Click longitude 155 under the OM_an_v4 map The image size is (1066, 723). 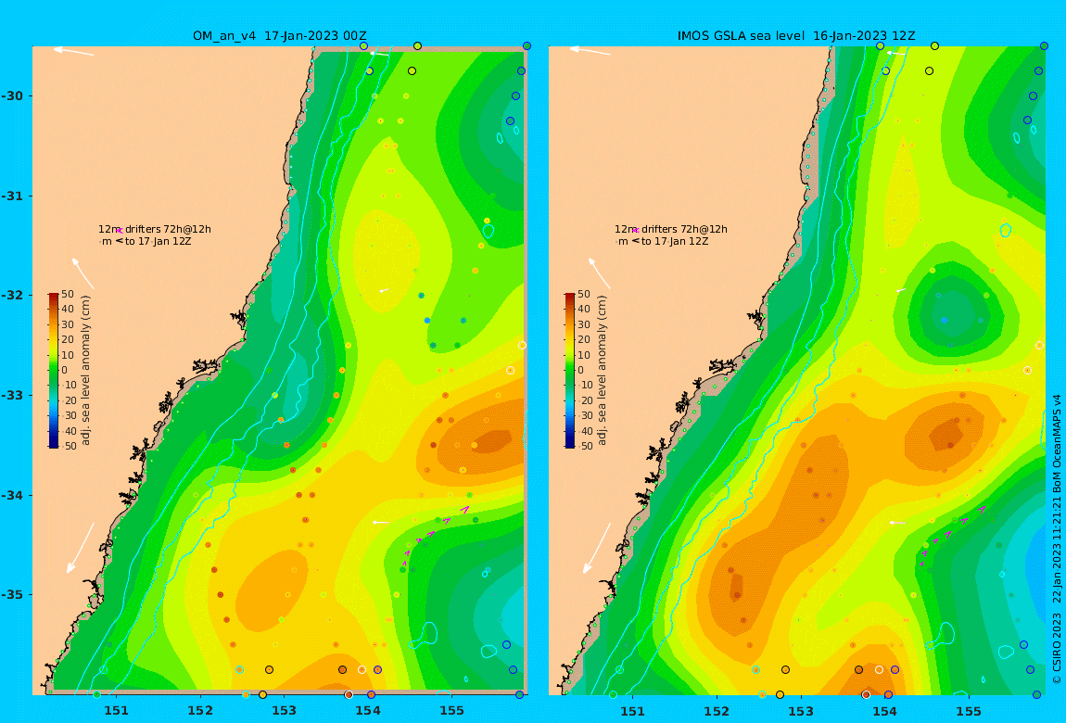[452, 711]
